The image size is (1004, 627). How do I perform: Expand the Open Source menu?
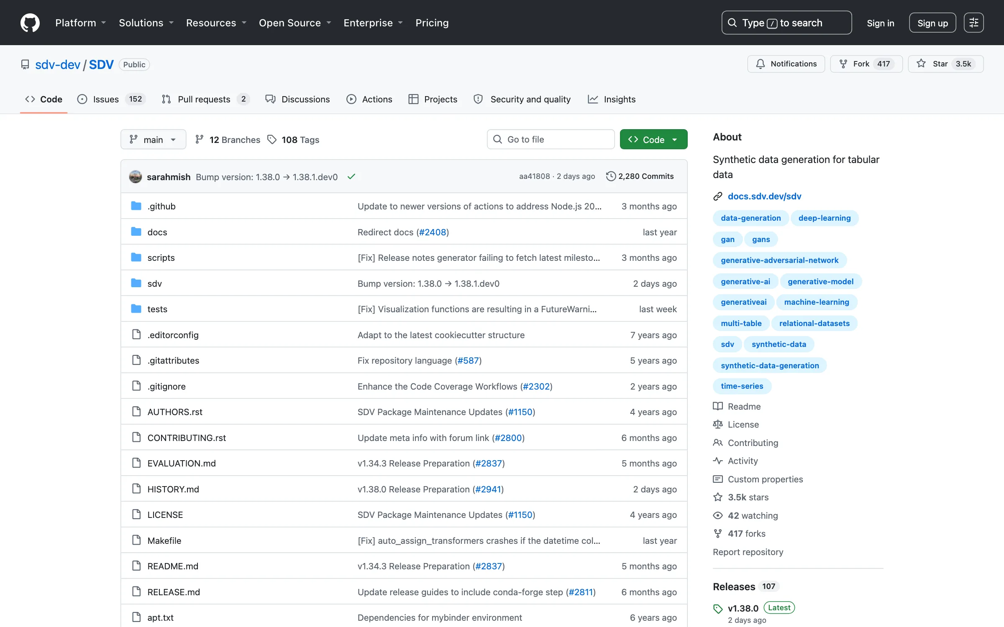295,23
